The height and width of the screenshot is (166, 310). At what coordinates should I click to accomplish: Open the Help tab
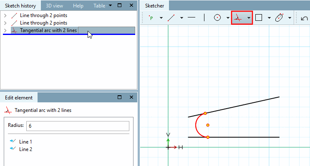click(78, 6)
